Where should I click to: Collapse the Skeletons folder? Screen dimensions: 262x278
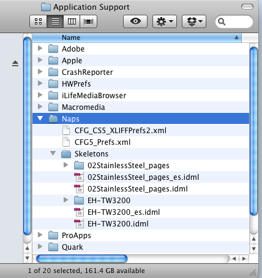53,153
